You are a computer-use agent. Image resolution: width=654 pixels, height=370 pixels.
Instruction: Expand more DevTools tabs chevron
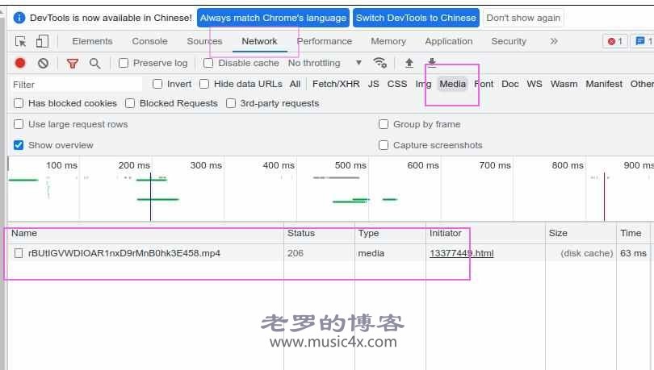pyautogui.click(x=553, y=41)
